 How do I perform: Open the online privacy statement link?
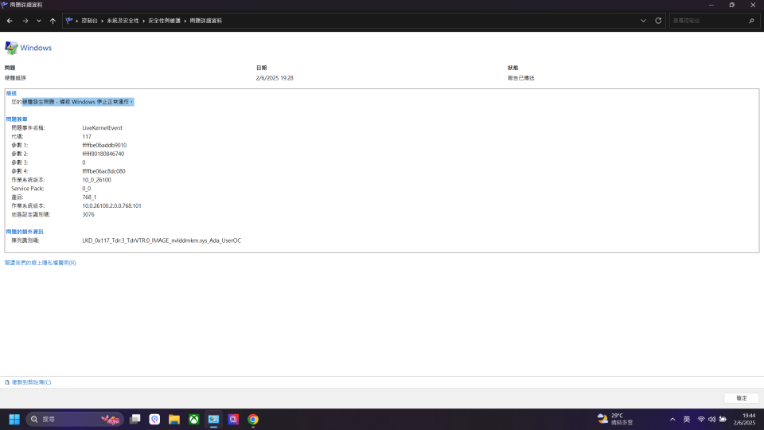40,263
